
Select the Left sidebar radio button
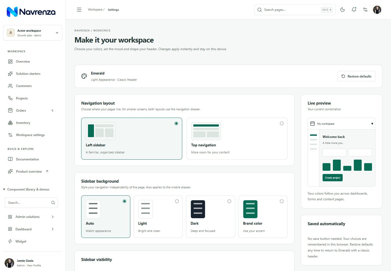click(176, 123)
